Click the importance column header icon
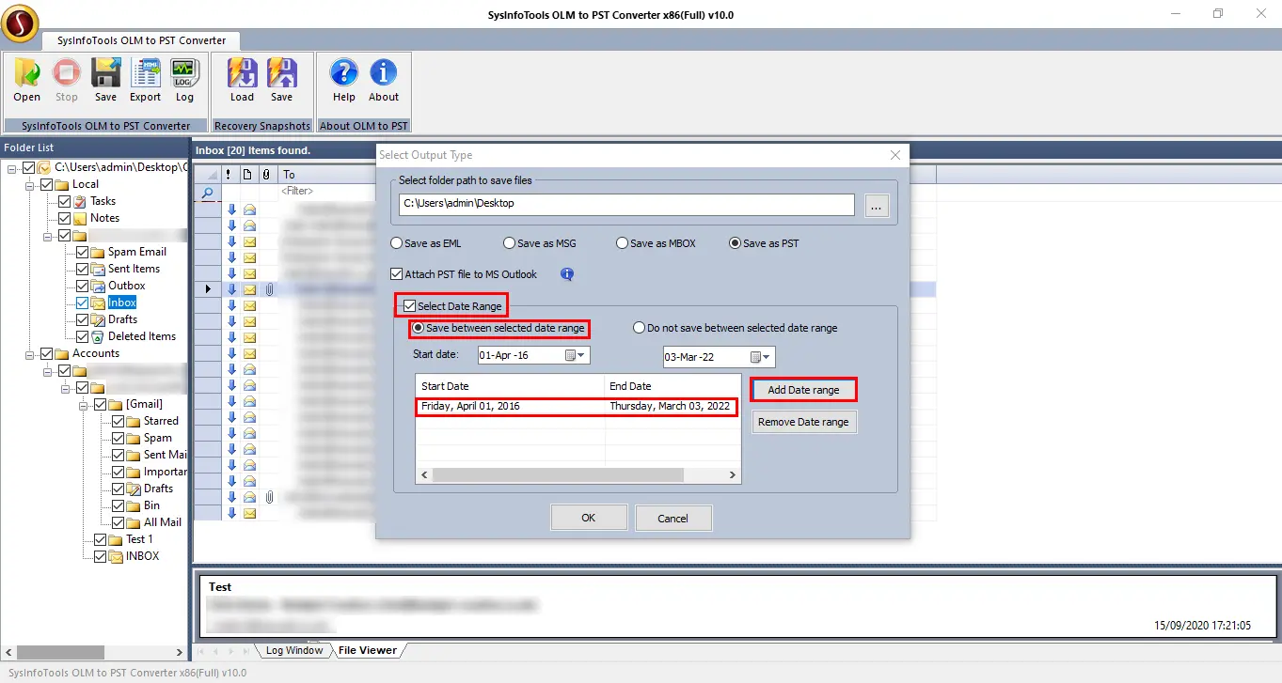The image size is (1282, 683). click(228, 174)
